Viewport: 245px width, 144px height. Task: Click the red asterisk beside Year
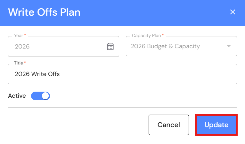click(25, 35)
